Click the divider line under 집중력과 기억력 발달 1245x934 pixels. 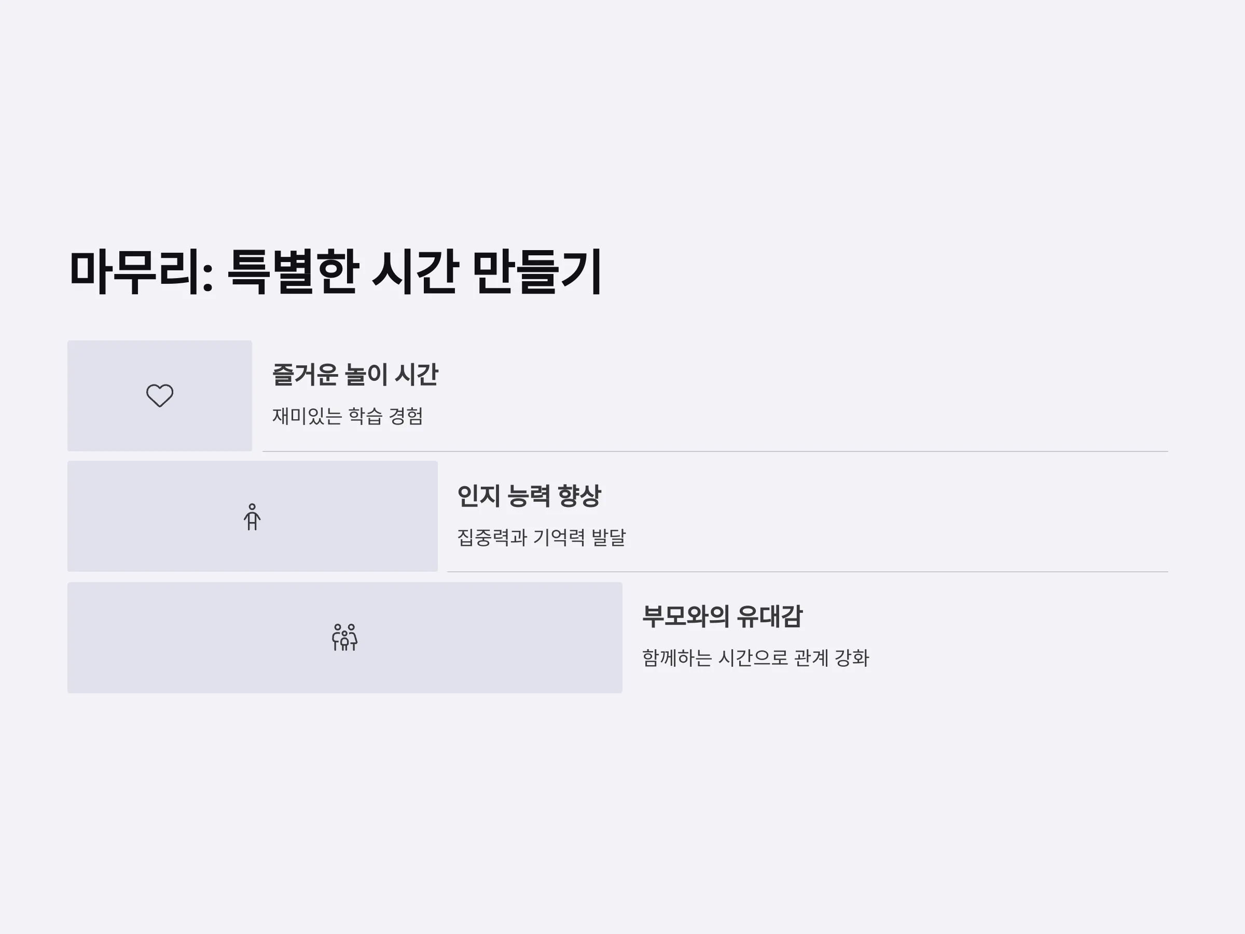808,572
